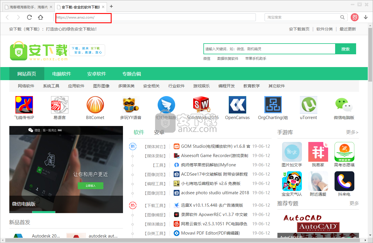Viewport: 373px width, 243px height.
Task: Focus the 淘宝搜索 search box
Action: (302, 17)
